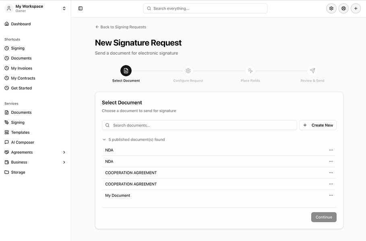Jump to Place Fields step icon

click(250, 71)
